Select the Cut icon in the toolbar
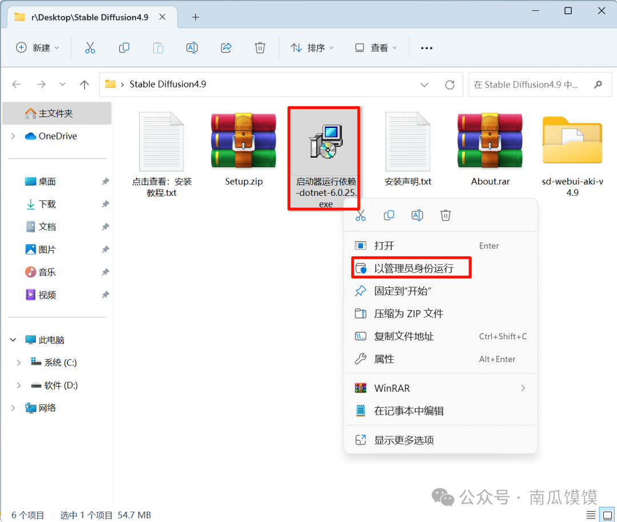The height and width of the screenshot is (522, 617). (90, 47)
